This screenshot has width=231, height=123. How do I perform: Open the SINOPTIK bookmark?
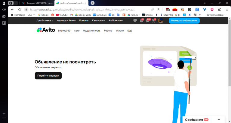point(167,15)
